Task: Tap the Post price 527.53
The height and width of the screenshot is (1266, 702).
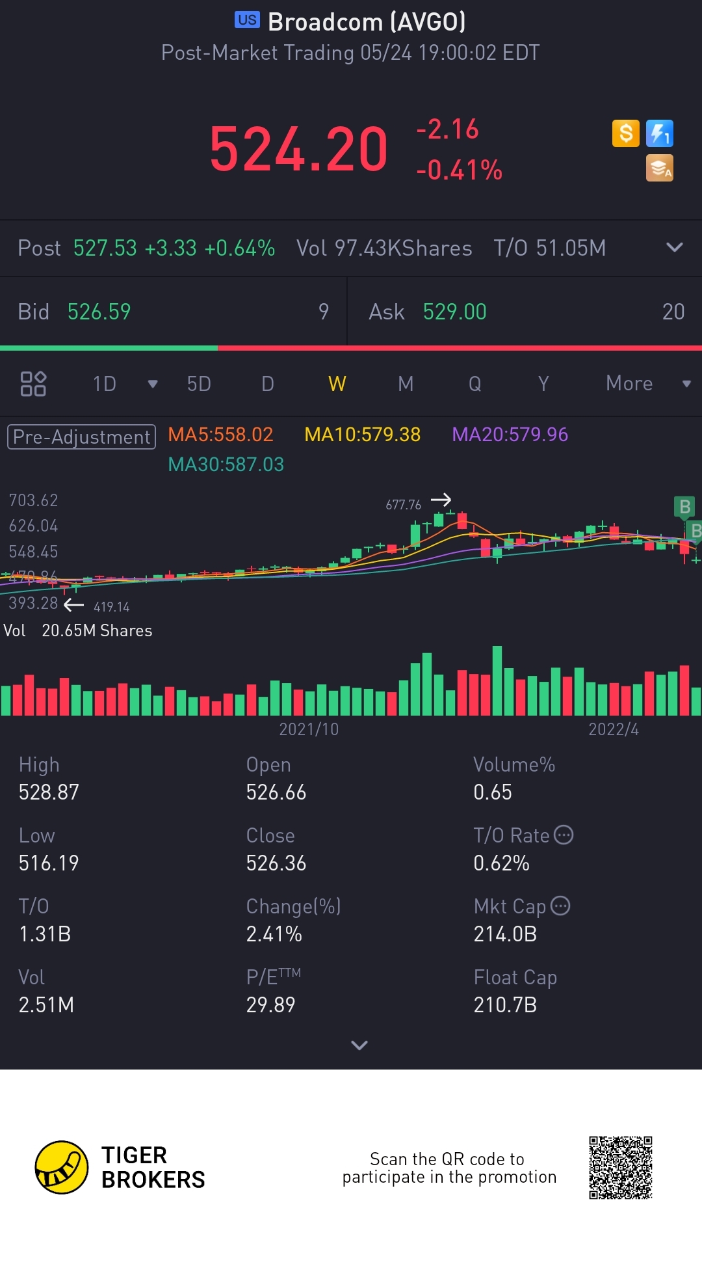Action: coord(105,248)
